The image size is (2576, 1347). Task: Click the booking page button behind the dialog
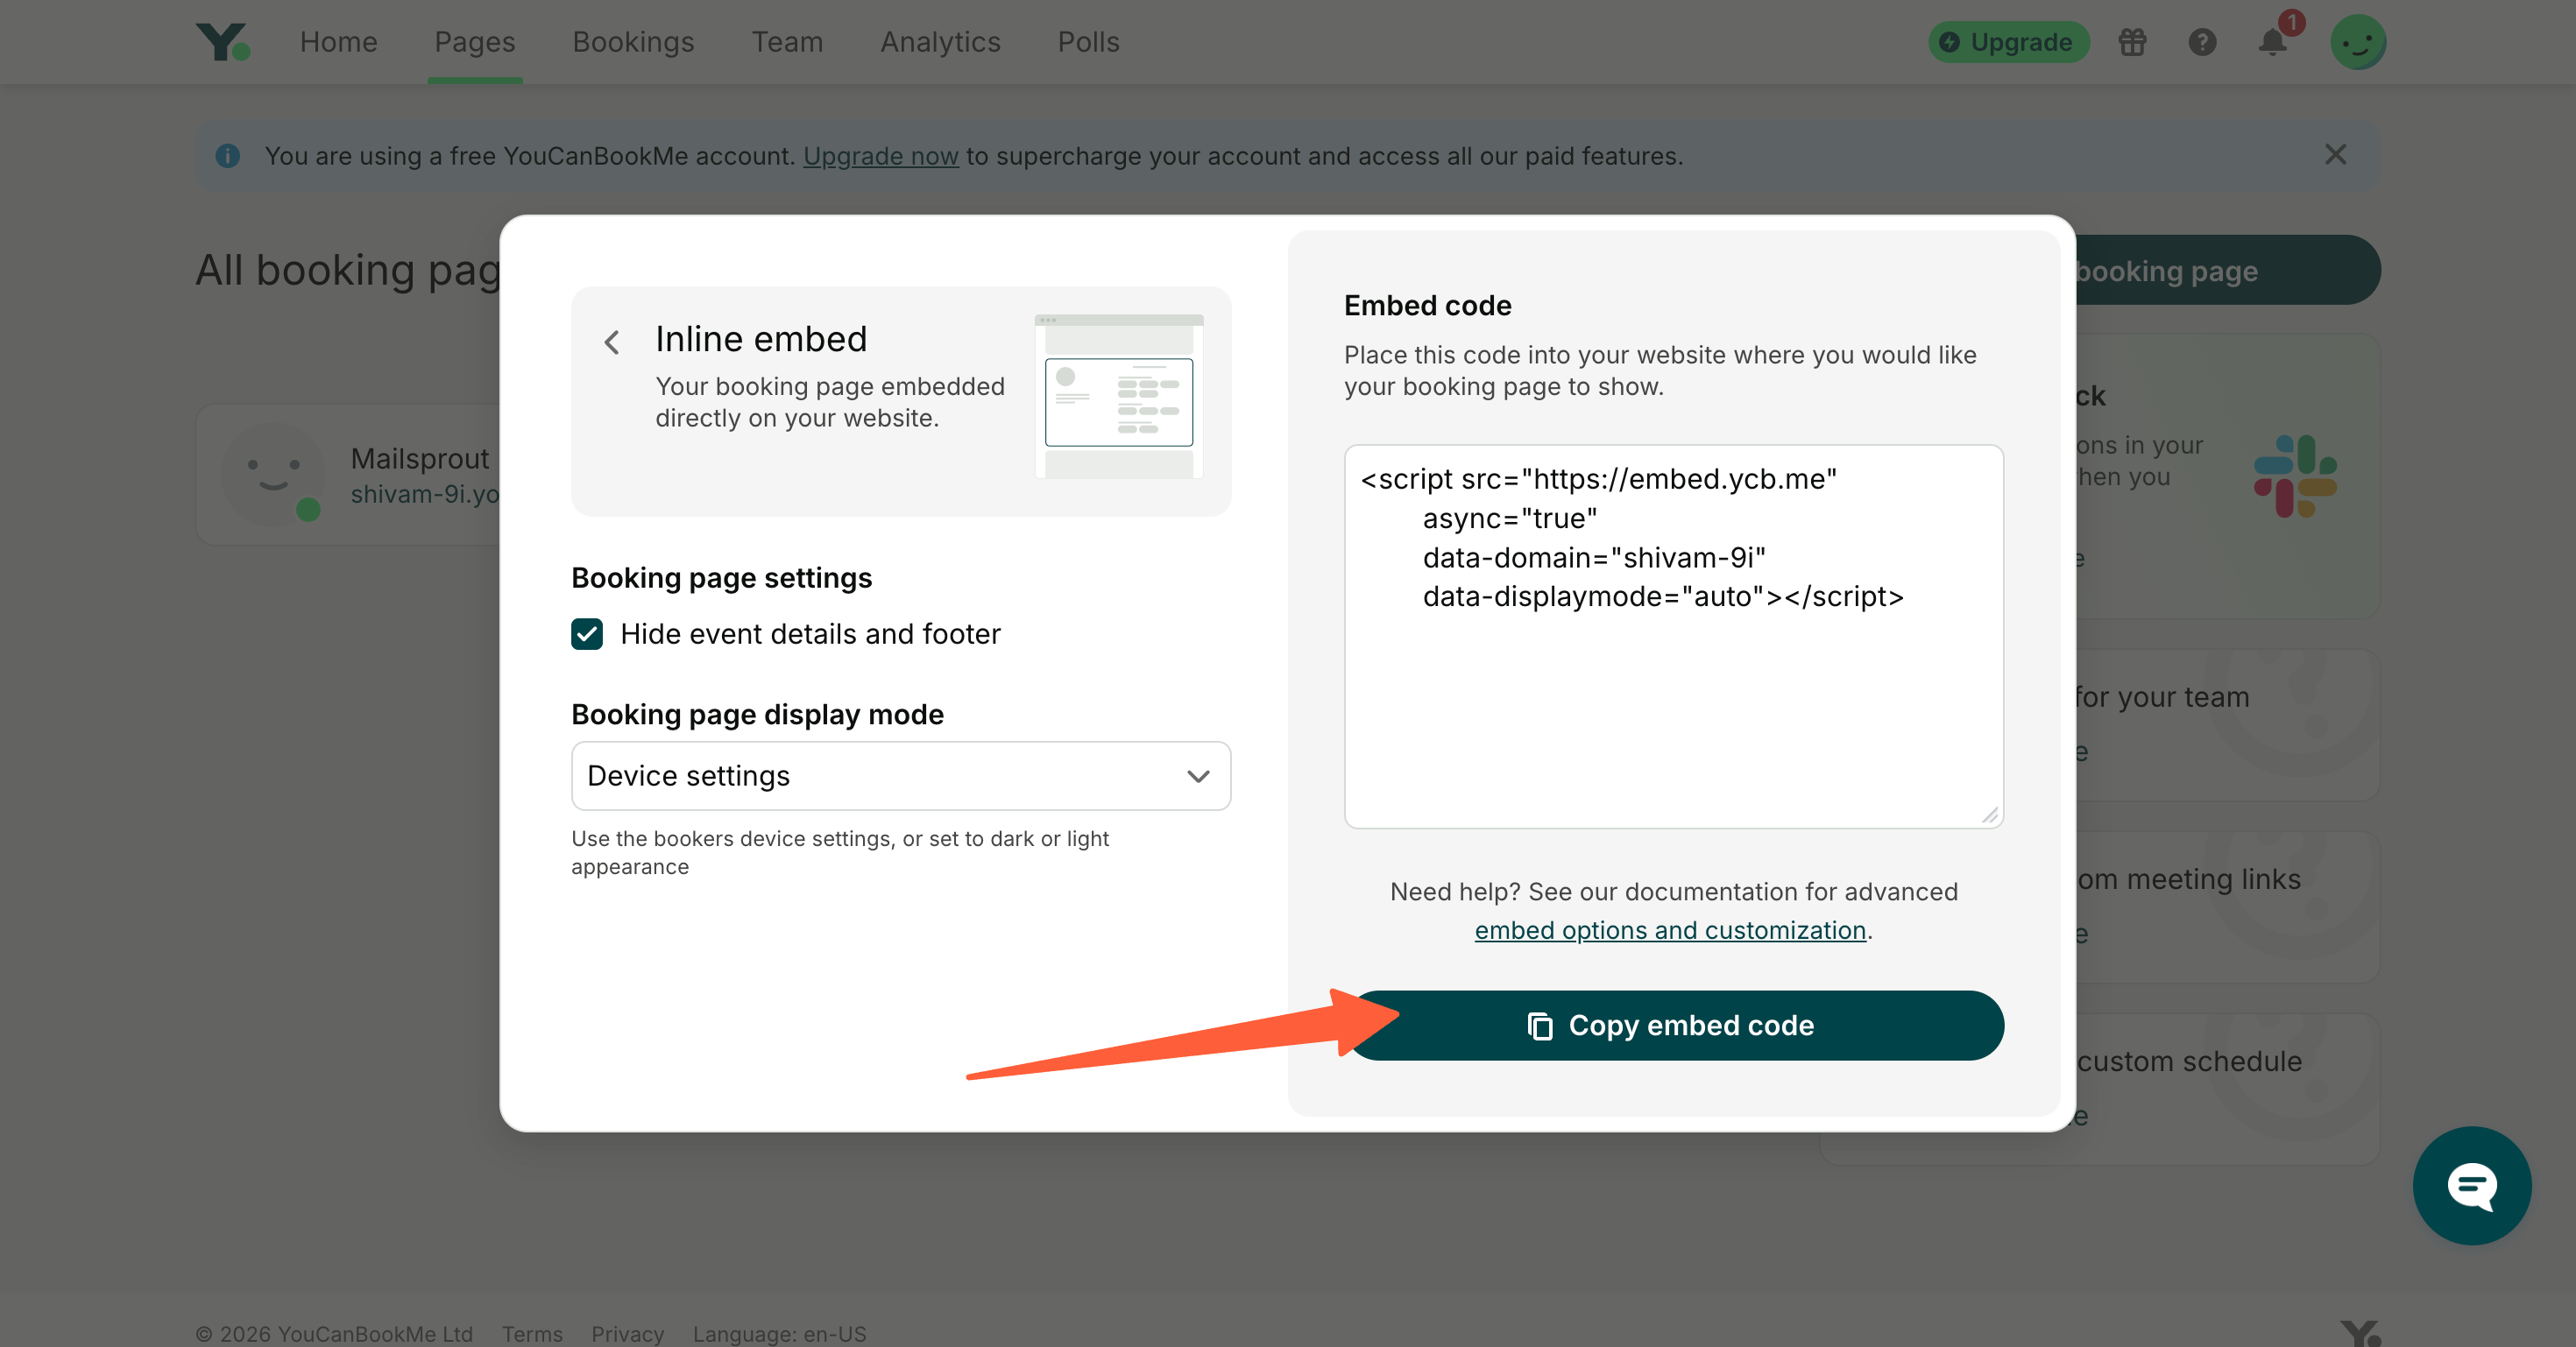[x=2228, y=270]
